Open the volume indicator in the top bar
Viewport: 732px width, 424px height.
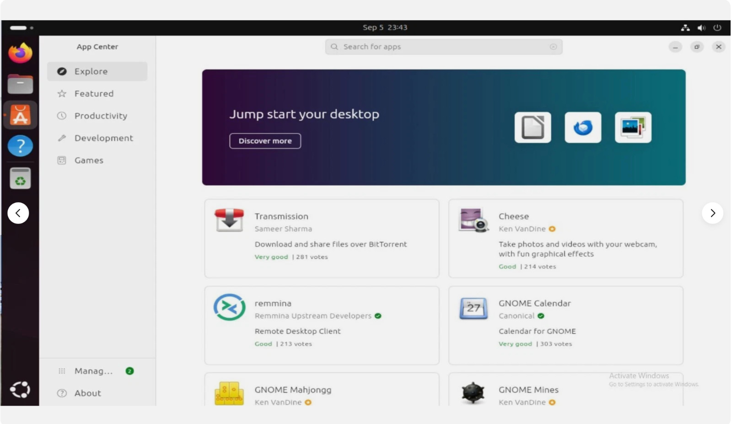click(701, 28)
